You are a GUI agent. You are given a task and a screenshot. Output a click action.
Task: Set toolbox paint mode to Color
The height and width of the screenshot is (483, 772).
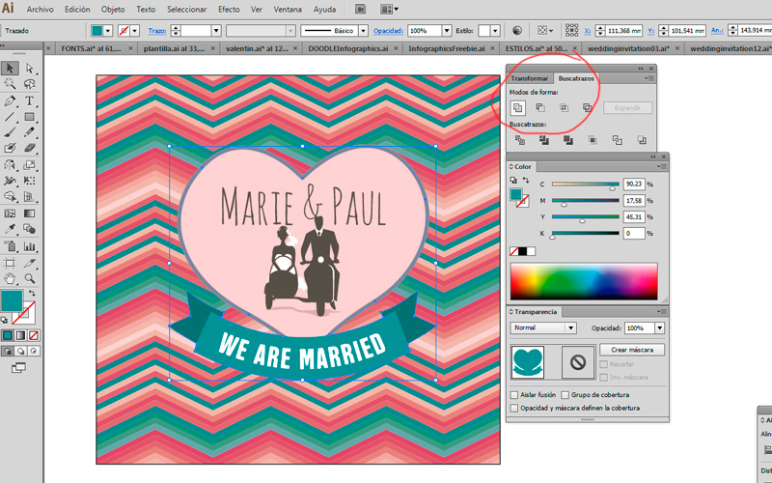pyautogui.click(x=8, y=335)
